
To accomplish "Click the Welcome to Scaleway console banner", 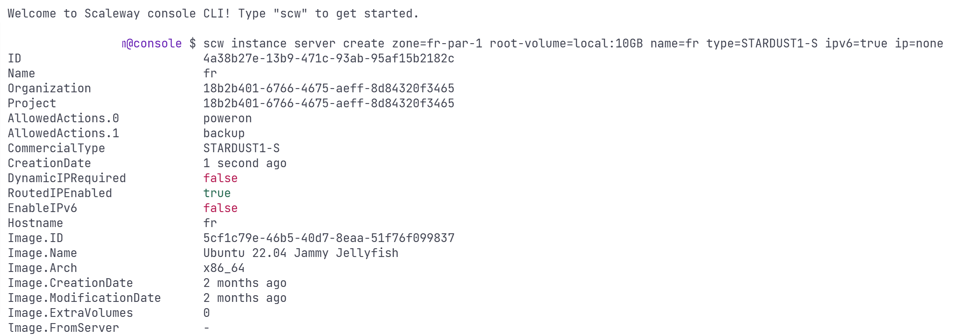I will pos(213,14).
